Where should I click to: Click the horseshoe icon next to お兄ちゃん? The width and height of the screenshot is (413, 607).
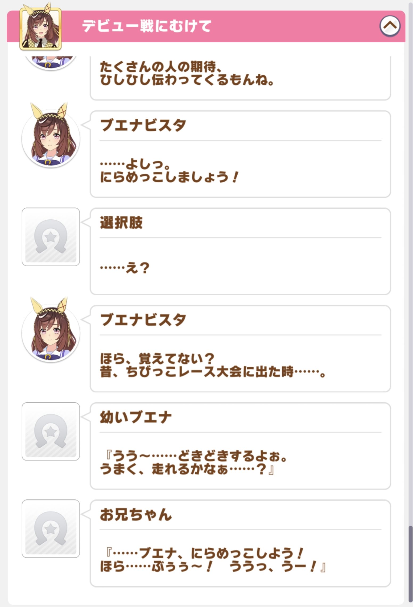pos(51,528)
